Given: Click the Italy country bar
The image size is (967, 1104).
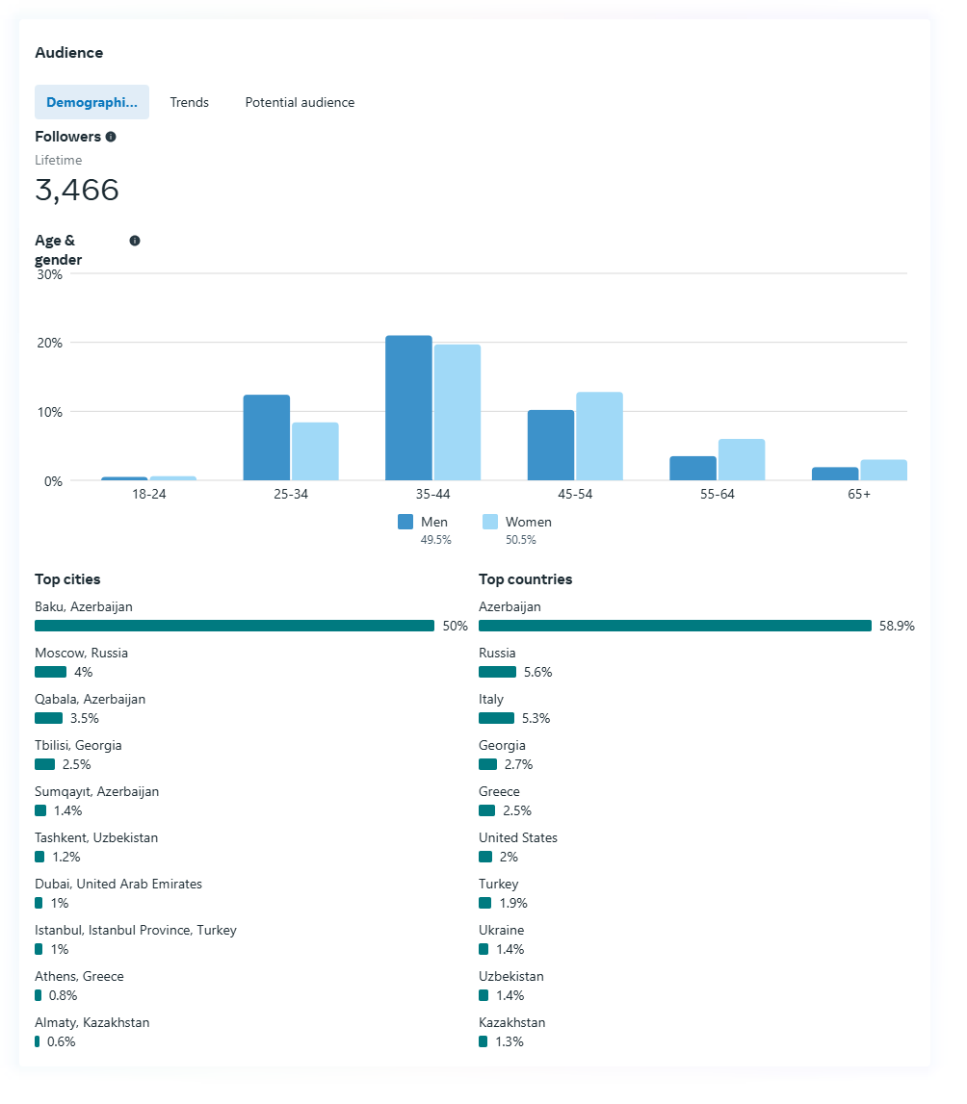Looking at the screenshot, I should pyautogui.click(x=496, y=718).
